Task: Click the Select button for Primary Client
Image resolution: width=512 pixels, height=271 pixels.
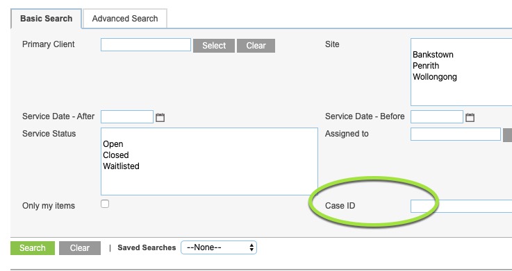Action: pyautogui.click(x=214, y=46)
